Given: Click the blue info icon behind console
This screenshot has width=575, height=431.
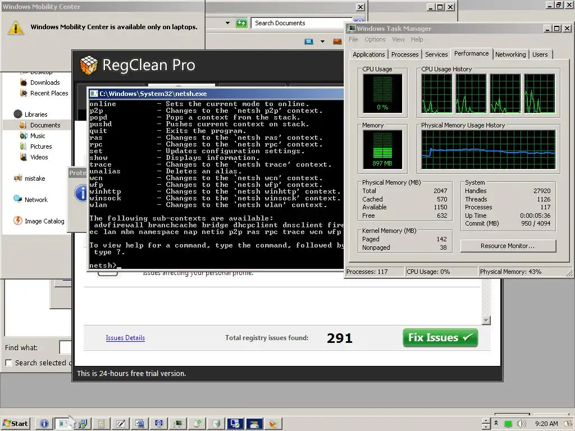Looking at the screenshot, I should 80,193.
